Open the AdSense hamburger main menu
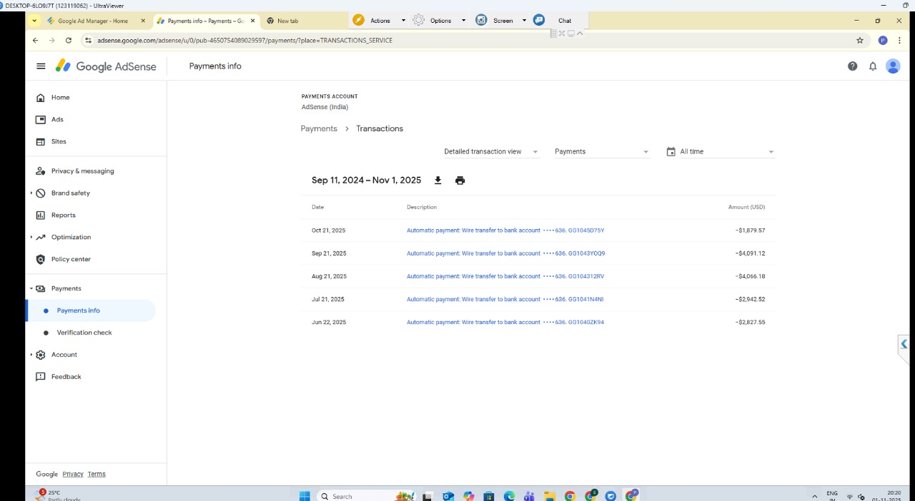Image resolution: width=915 pixels, height=501 pixels. tap(41, 66)
